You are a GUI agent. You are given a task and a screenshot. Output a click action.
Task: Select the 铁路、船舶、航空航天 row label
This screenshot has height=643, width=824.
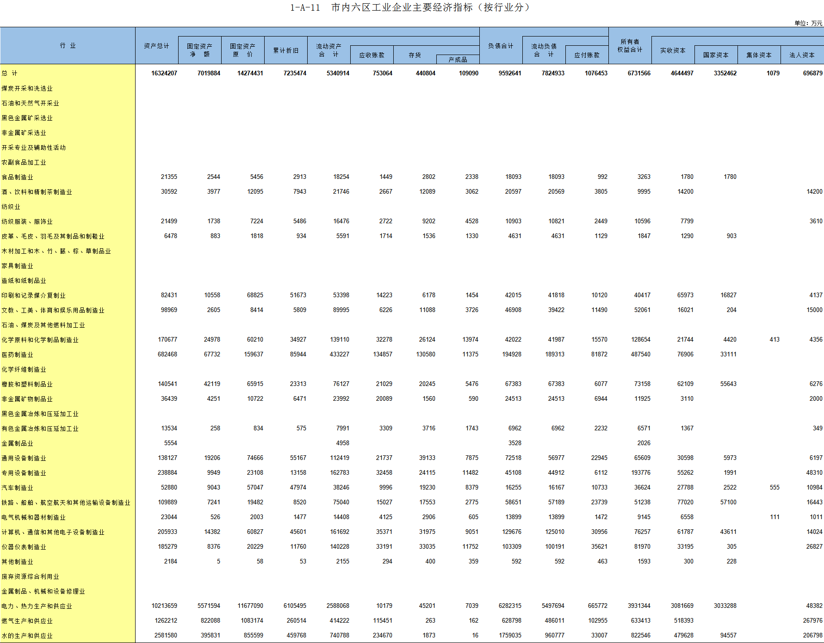pyautogui.click(x=66, y=502)
